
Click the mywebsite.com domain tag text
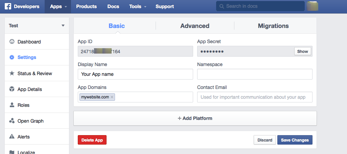tap(95, 97)
